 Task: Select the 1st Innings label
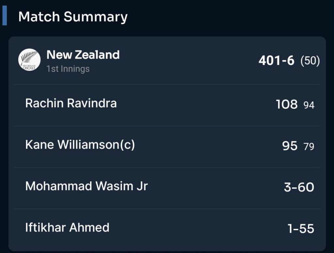[x=68, y=69]
